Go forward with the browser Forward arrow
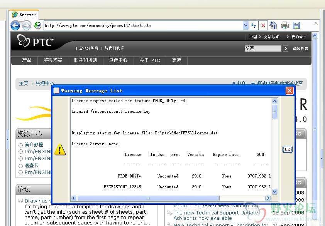 tap(26, 26)
